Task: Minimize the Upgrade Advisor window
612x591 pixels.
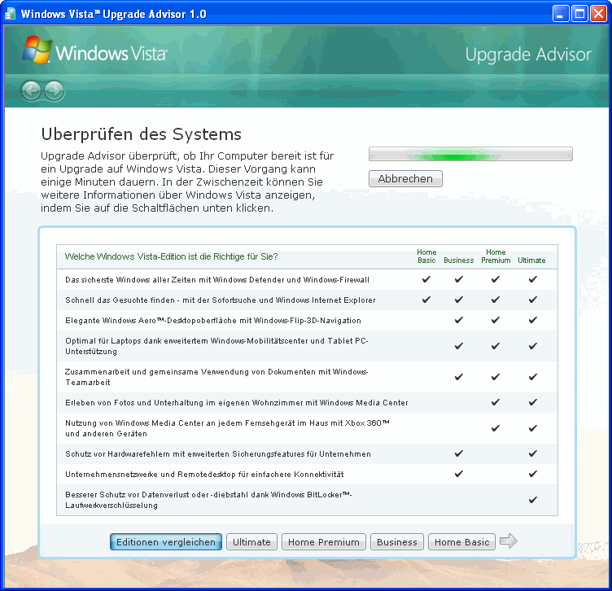Action: coord(561,14)
